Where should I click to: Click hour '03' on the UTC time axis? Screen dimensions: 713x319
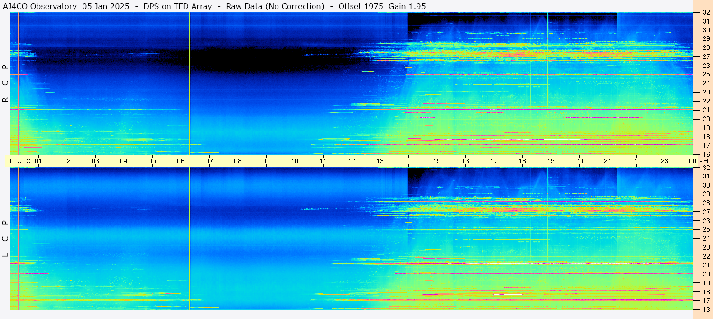point(95,161)
